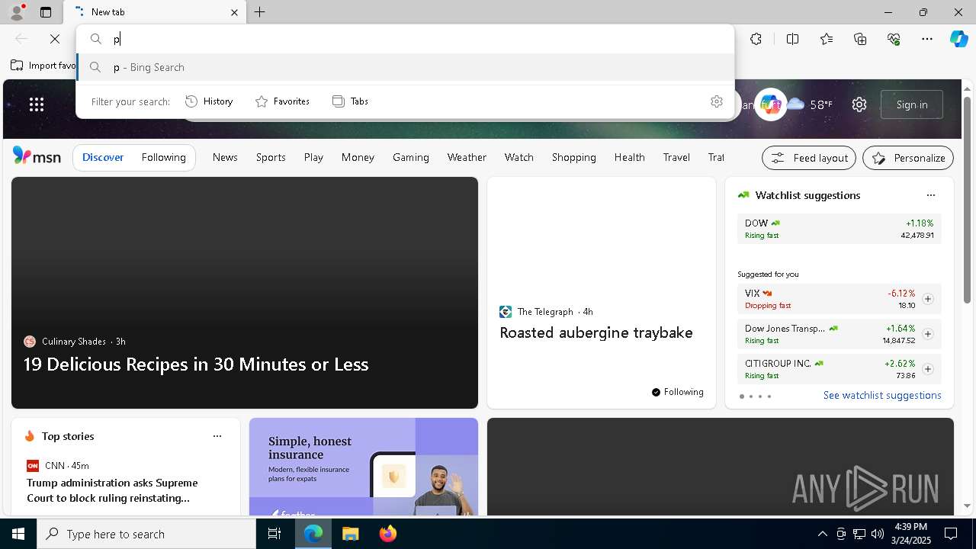The image size is (976, 549).
Task: Open Watchlist suggestions more options
Action: (931, 195)
